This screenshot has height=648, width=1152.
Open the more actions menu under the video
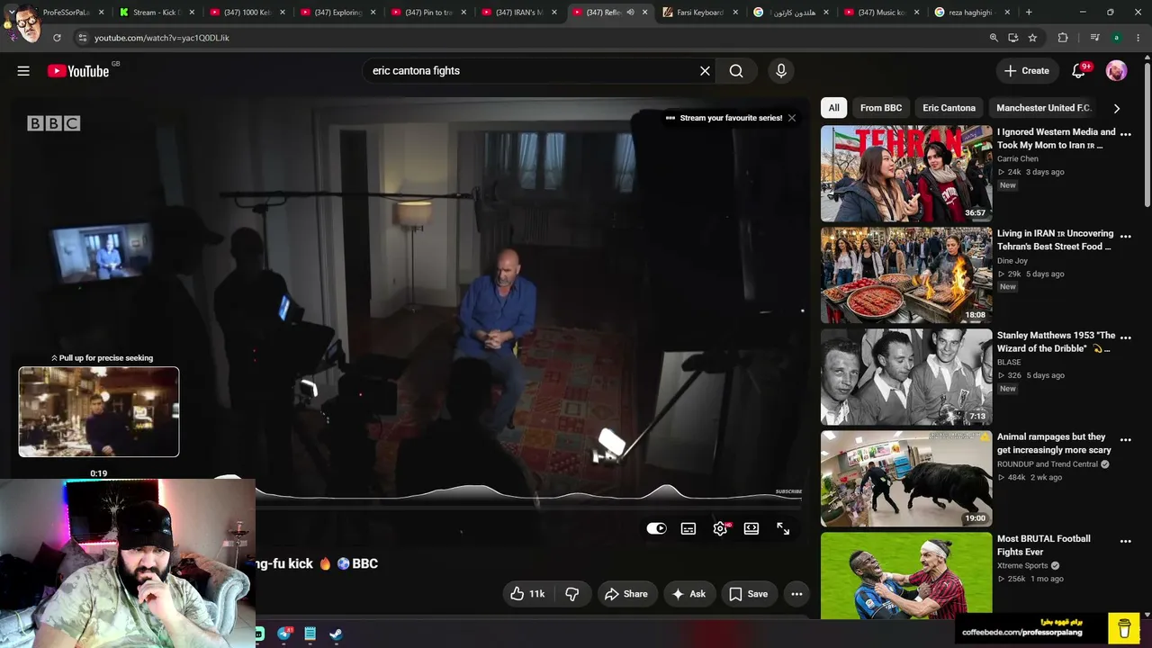pos(796,594)
